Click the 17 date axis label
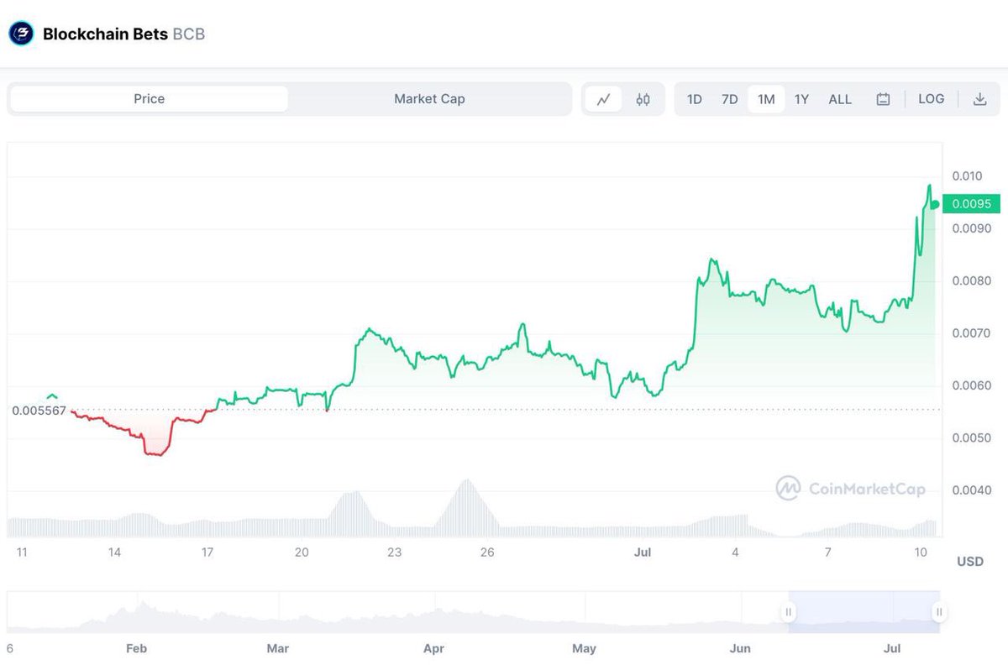The image size is (1008, 665). coord(207,552)
